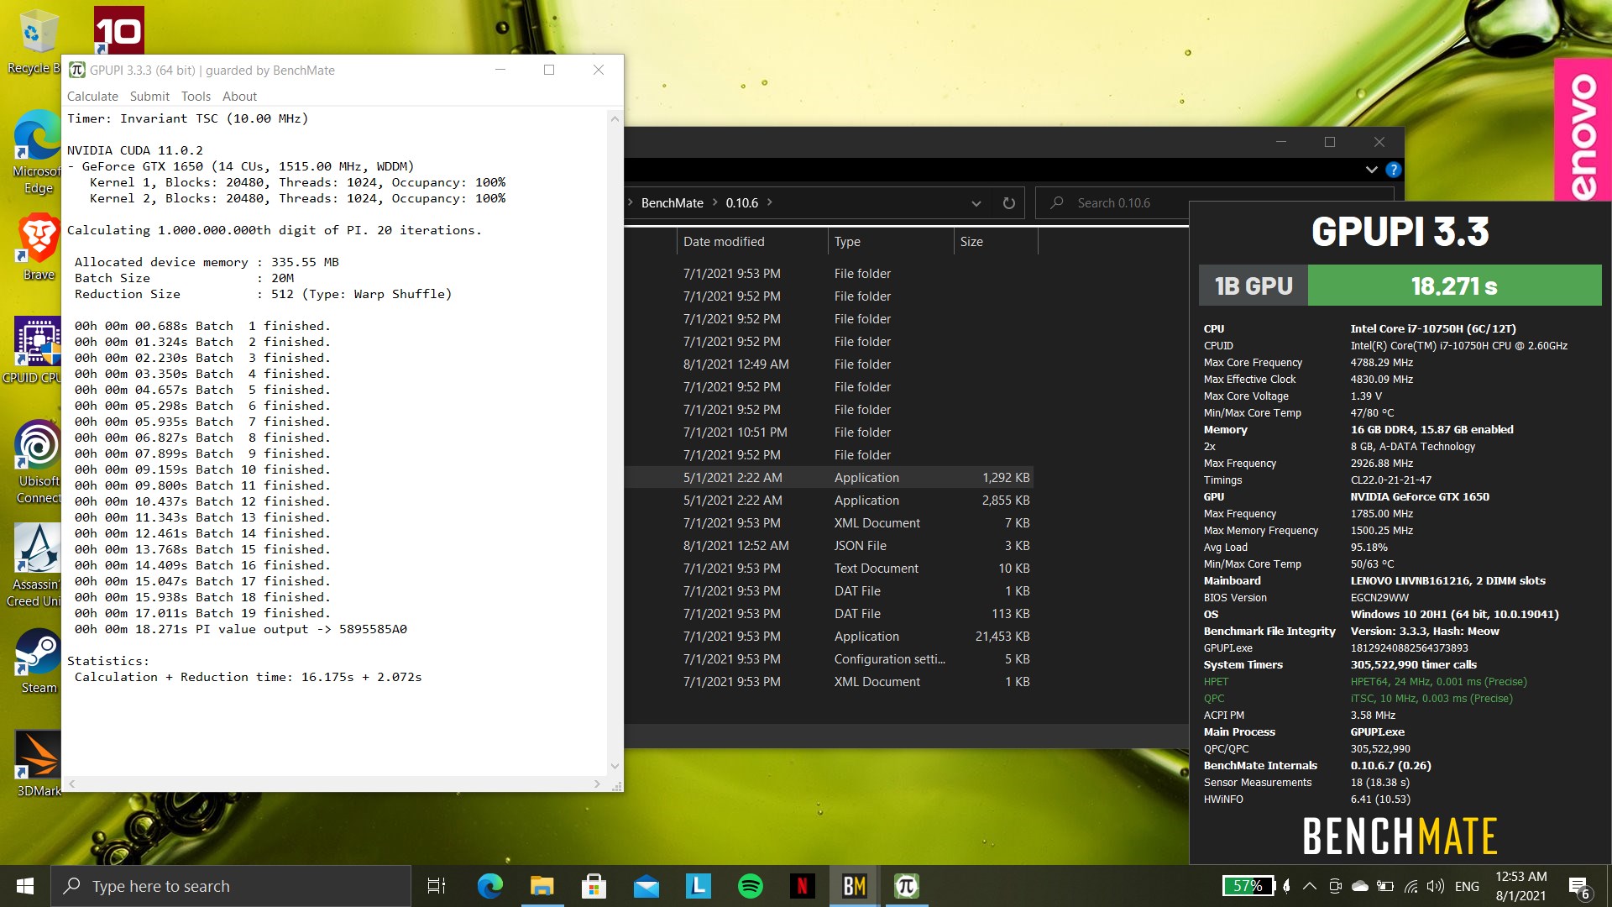This screenshot has width=1612, height=907.
Task: Open the Submit menu in GPUPI
Action: coord(149,97)
